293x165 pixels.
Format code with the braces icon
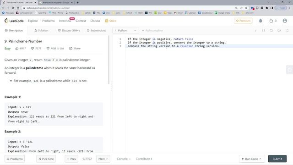[264, 31]
